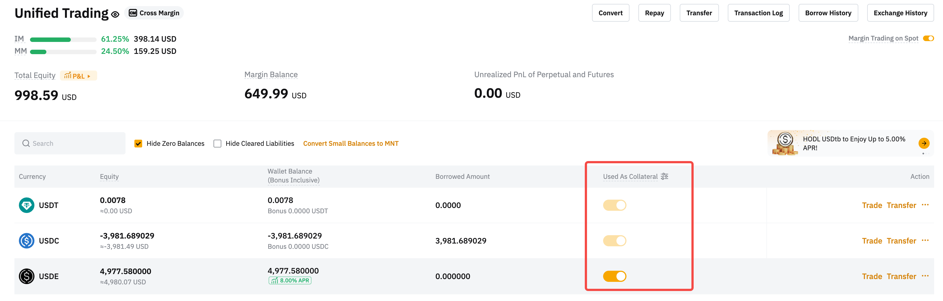Screen dimensions: 943x301
Task: View Borrow History
Action: click(x=828, y=13)
